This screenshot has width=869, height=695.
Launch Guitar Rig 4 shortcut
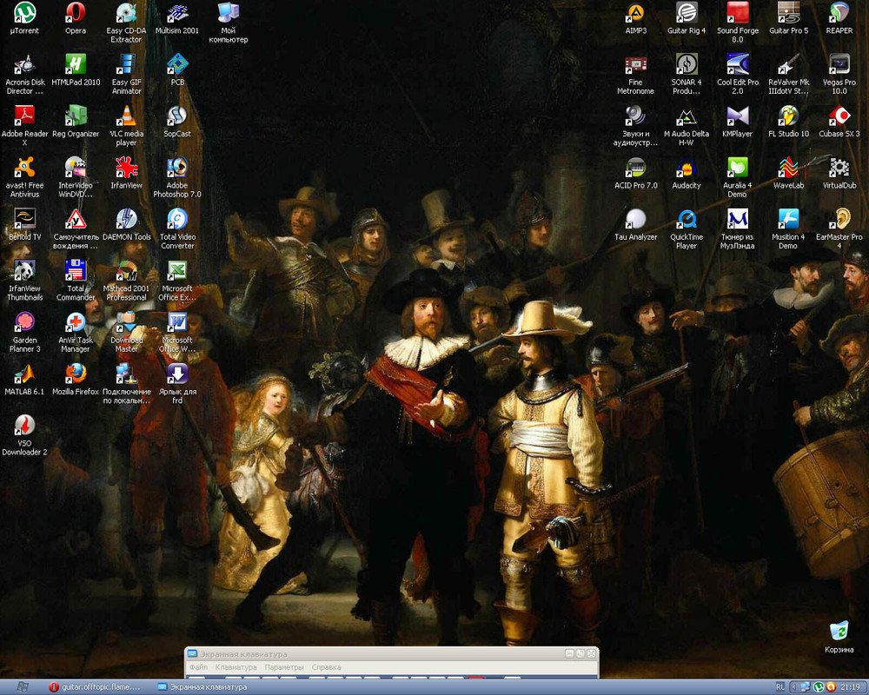(x=687, y=18)
